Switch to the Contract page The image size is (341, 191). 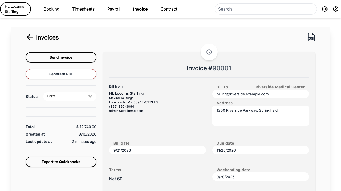click(x=169, y=9)
